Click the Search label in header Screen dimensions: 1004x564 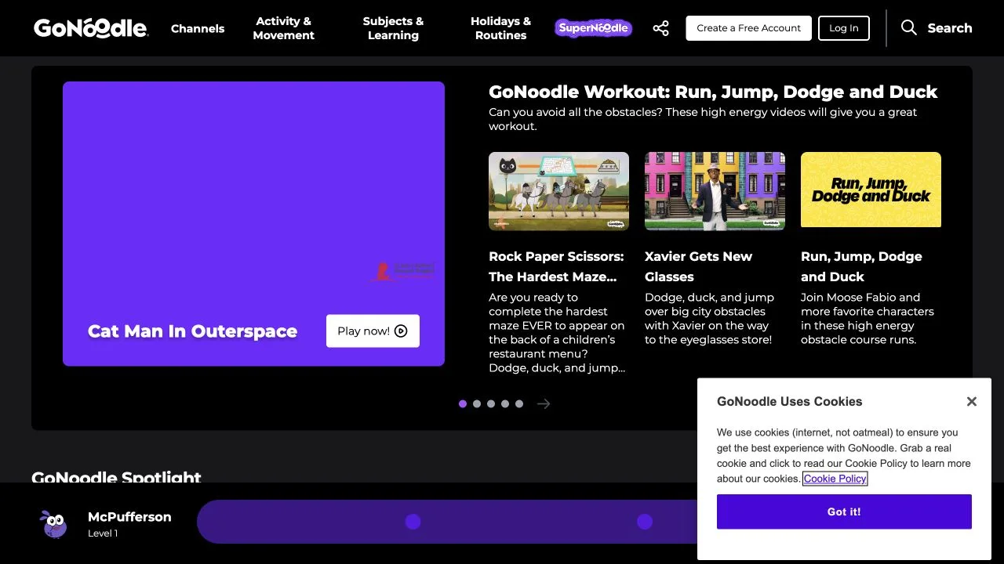[950, 28]
